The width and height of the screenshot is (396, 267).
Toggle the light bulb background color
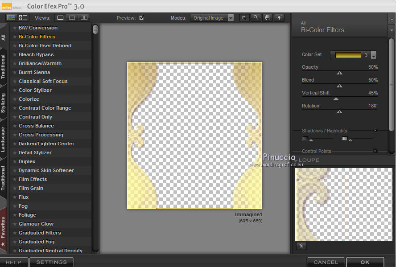tap(279, 18)
